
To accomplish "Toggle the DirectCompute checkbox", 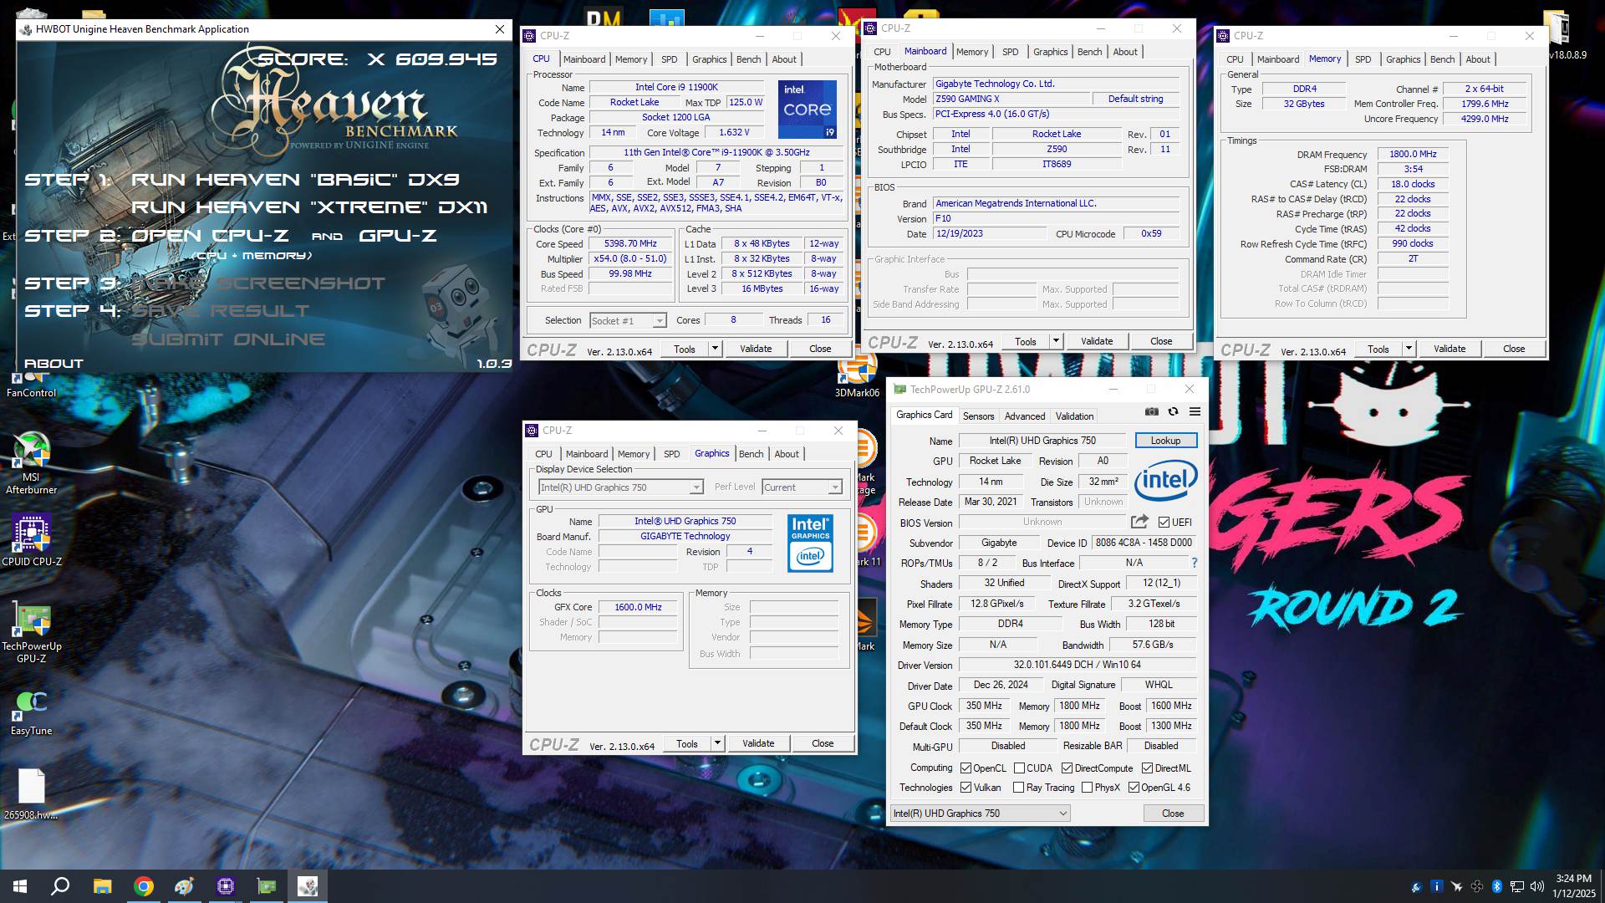I will click(x=1067, y=768).
